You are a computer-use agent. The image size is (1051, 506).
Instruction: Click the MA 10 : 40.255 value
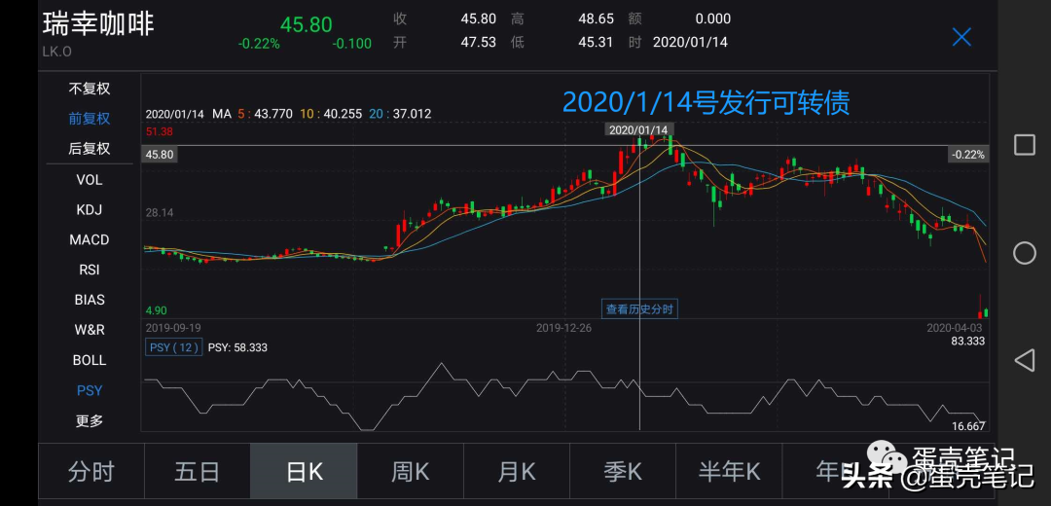click(331, 114)
